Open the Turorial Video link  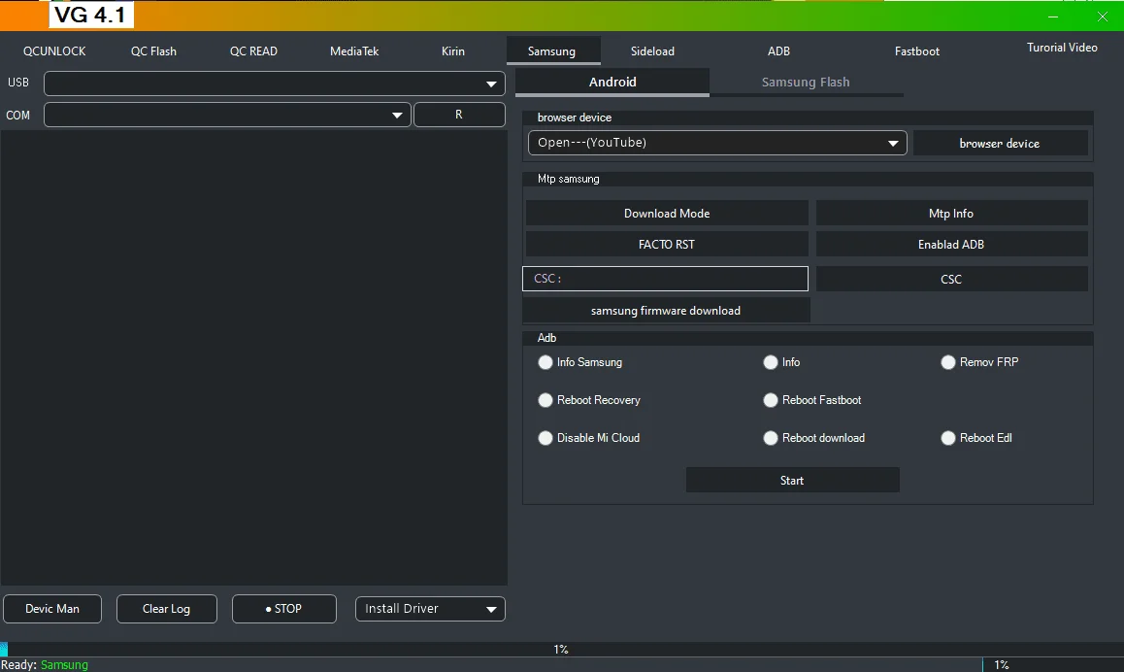point(1062,48)
